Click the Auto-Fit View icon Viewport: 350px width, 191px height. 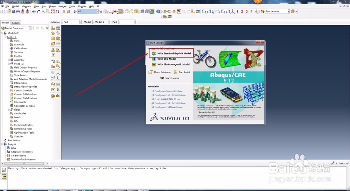[x=53, y=12]
